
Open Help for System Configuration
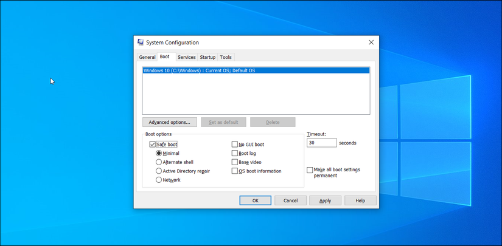pos(360,200)
